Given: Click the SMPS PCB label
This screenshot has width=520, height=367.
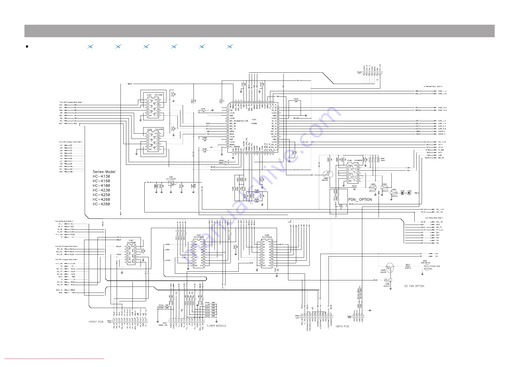Looking at the screenshot, I should [342, 326].
